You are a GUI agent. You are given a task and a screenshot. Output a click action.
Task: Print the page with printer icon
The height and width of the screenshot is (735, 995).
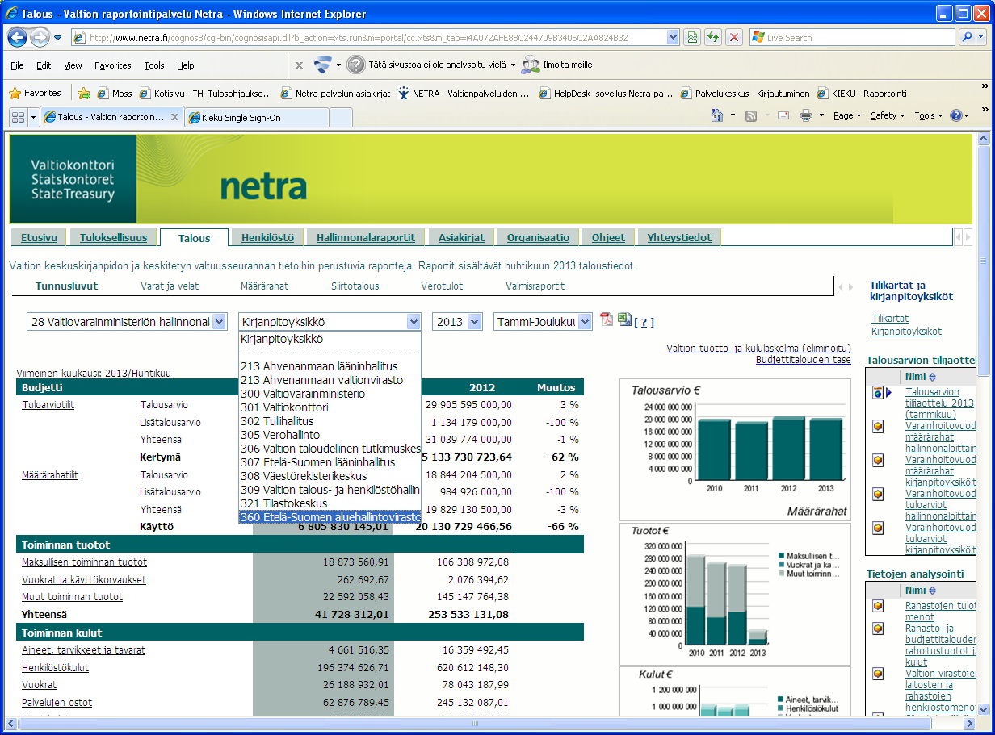(805, 115)
